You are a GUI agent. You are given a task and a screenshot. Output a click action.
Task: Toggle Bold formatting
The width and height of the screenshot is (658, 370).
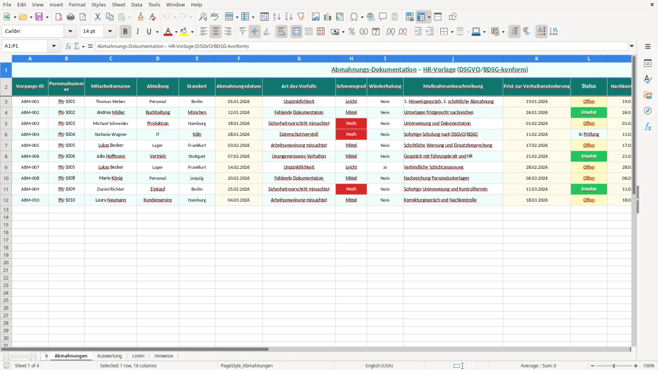(126, 32)
